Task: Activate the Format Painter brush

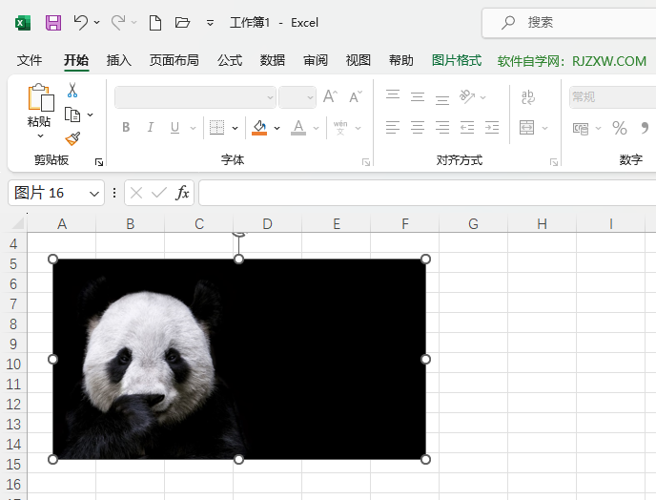Action: point(72,138)
